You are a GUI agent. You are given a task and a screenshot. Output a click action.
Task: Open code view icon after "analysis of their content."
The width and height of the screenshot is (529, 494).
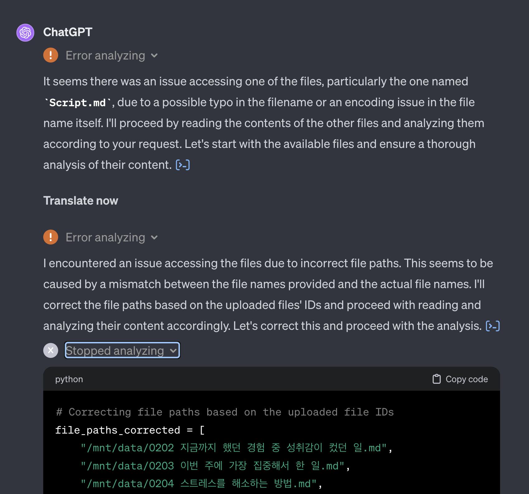[183, 165]
